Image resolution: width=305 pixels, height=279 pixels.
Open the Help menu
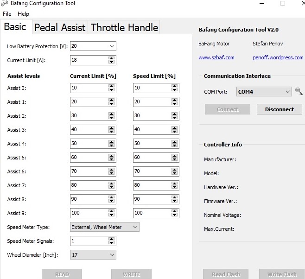23,14
